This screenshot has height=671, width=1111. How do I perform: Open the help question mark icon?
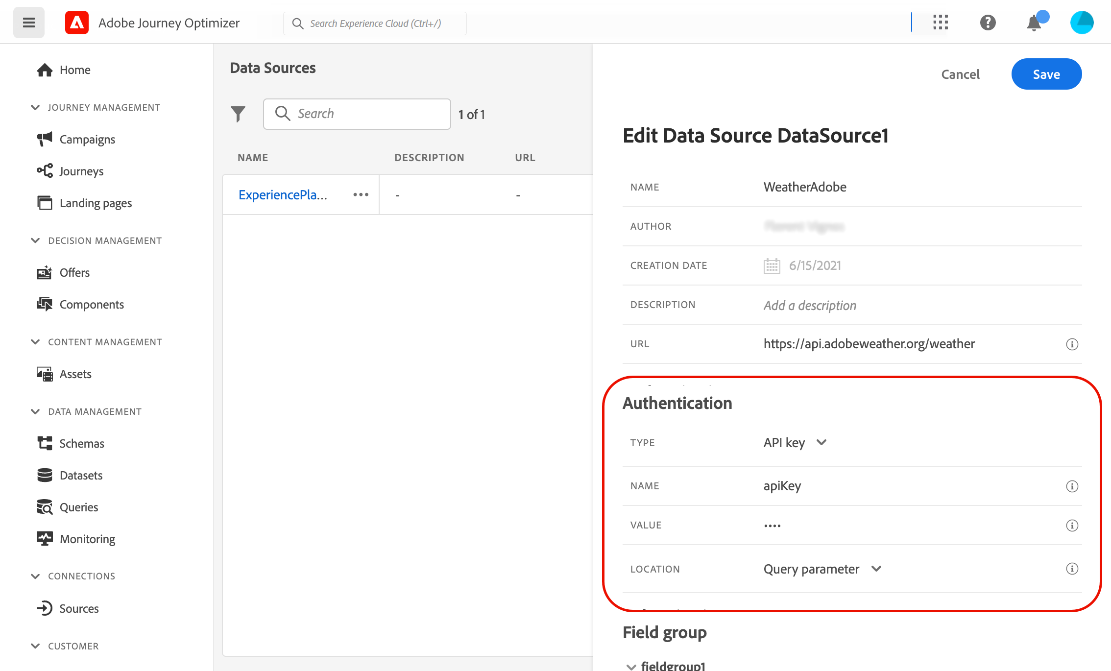[x=988, y=23]
